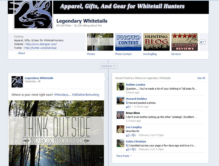Open Galen Christian profile name
Viewport: 219px width, 166px height.
coord(136,141)
